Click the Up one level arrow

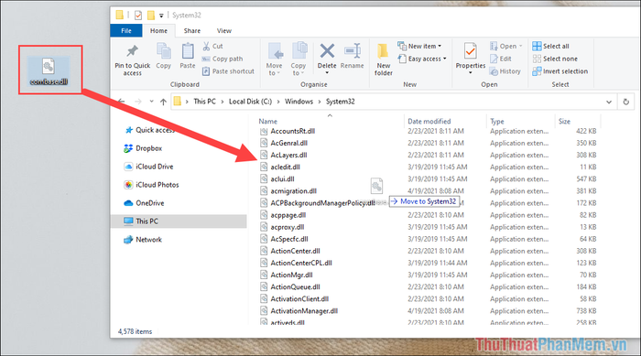click(x=163, y=102)
